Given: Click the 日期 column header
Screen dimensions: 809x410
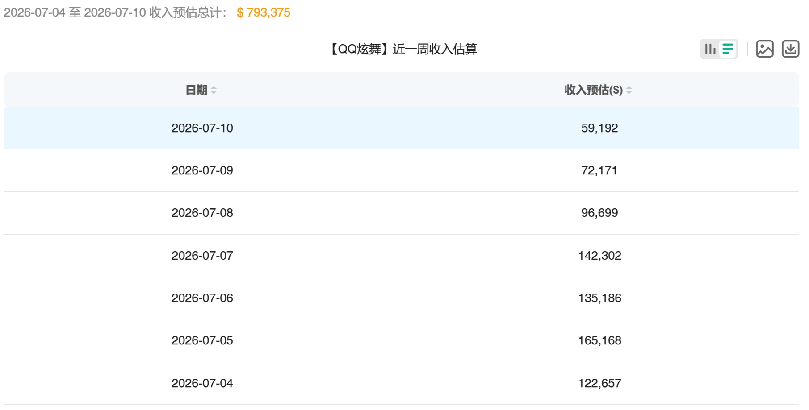Looking at the screenshot, I should point(197,90).
